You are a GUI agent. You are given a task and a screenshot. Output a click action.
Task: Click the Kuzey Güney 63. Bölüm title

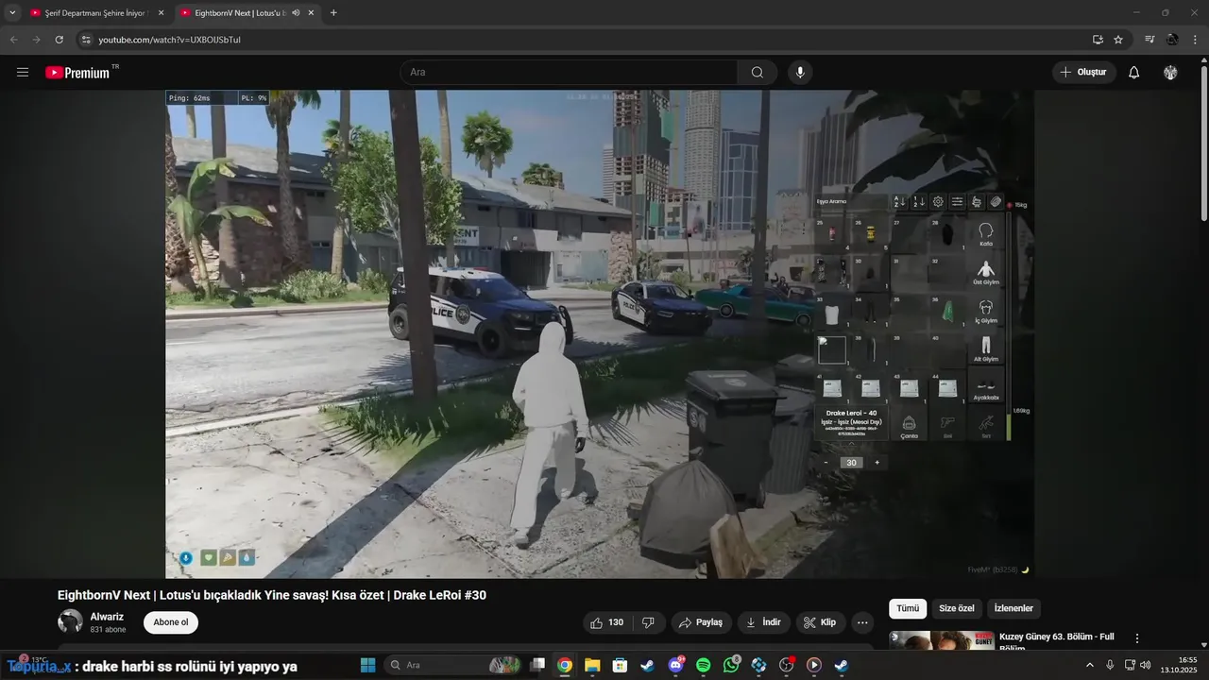[1057, 642]
